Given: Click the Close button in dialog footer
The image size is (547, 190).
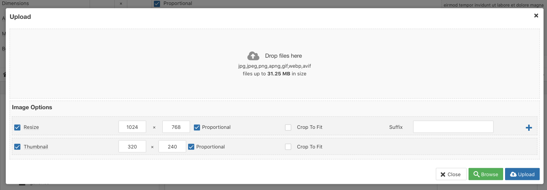Looking at the screenshot, I should [451, 174].
